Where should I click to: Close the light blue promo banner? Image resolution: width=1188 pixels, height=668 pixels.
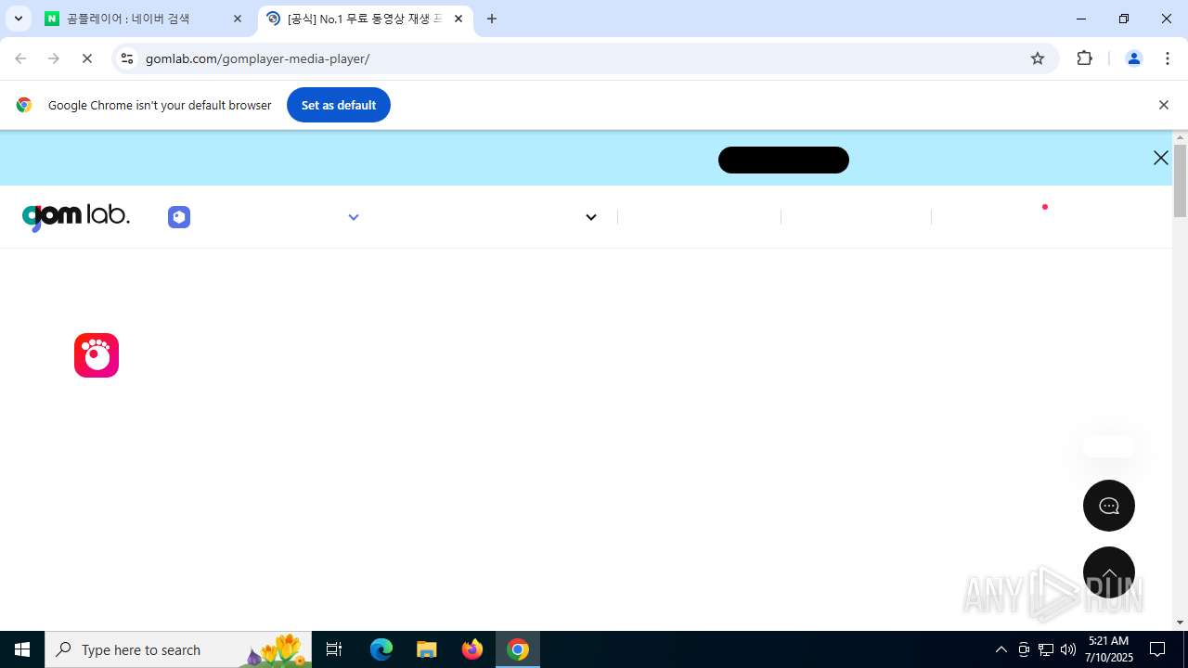(x=1160, y=158)
